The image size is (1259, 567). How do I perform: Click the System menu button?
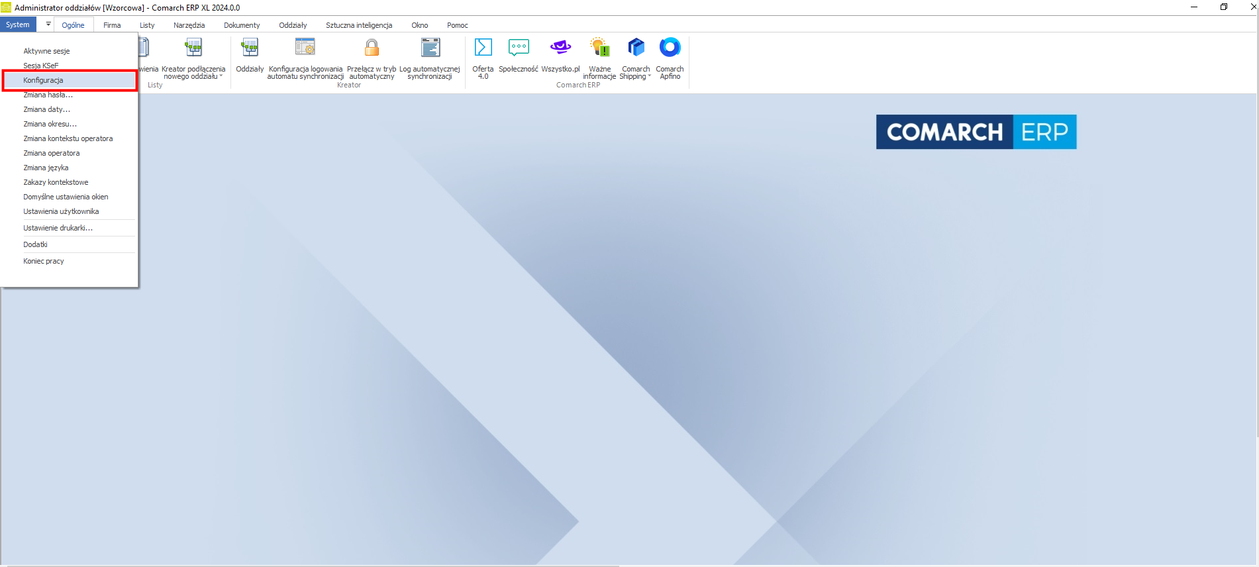point(18,25)
